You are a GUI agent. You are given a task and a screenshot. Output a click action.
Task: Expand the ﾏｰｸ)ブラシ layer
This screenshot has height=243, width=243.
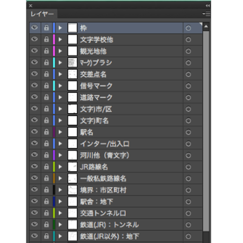60,63
